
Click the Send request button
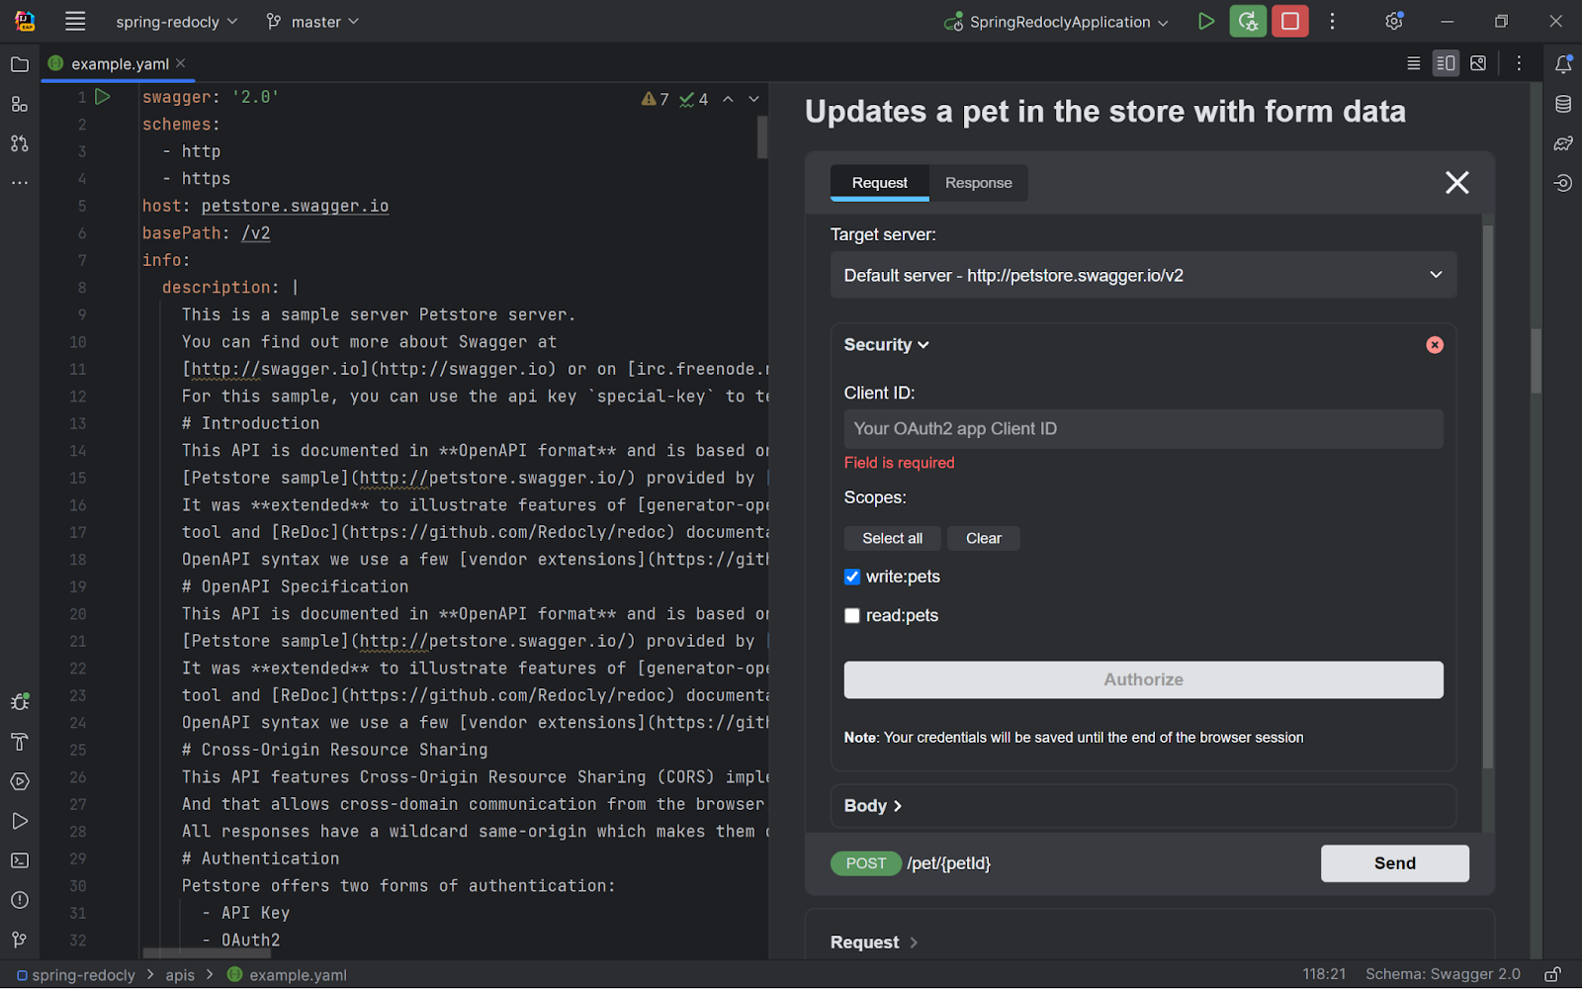point(1394,863)
